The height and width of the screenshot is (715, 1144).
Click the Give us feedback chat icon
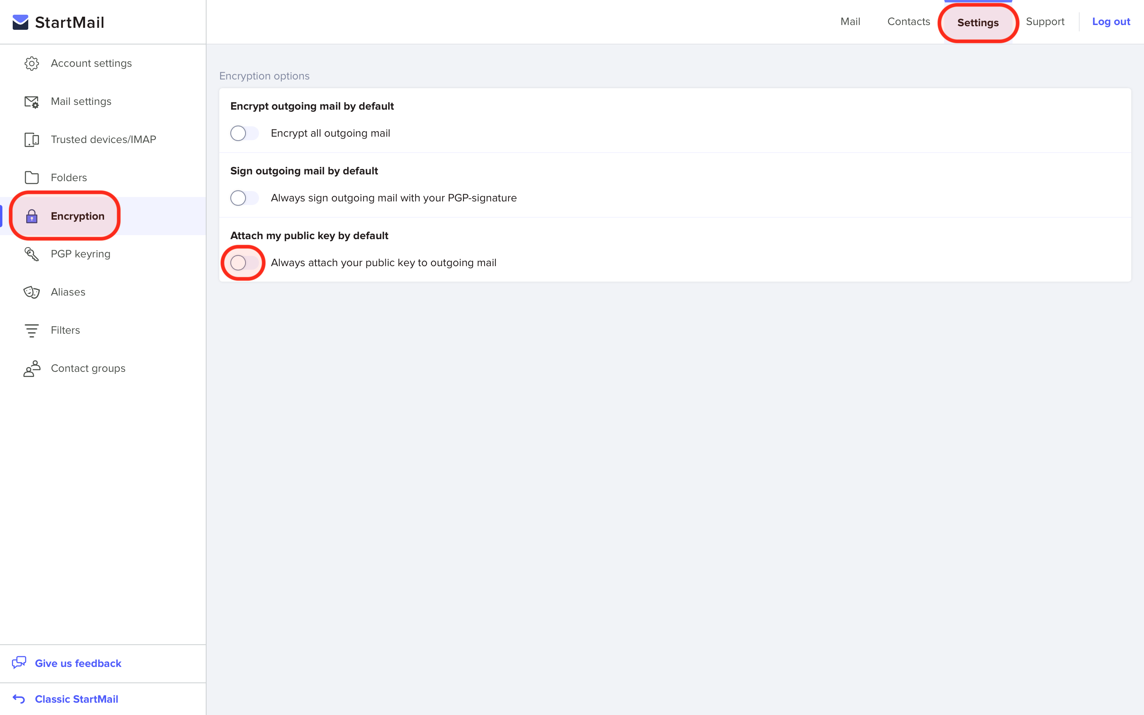[19, 663]
